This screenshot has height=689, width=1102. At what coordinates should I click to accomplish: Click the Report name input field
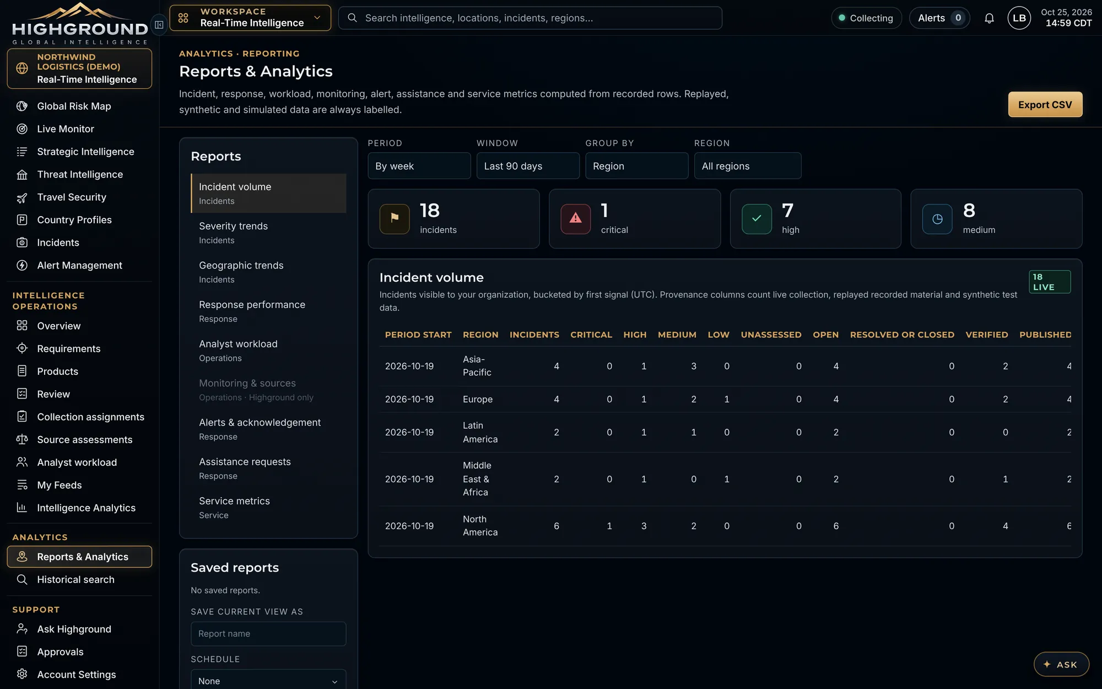pyautogui.click(x=268, y=633)
